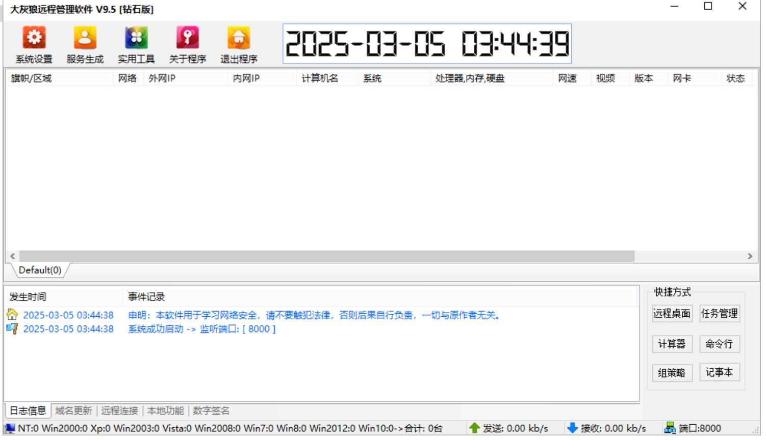
Task: Select the 系统成功启动 log entry
Action: point(201,329)
